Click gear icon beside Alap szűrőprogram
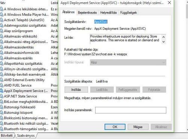This screenshot has height=139, width=188. [x=2, y=31]
